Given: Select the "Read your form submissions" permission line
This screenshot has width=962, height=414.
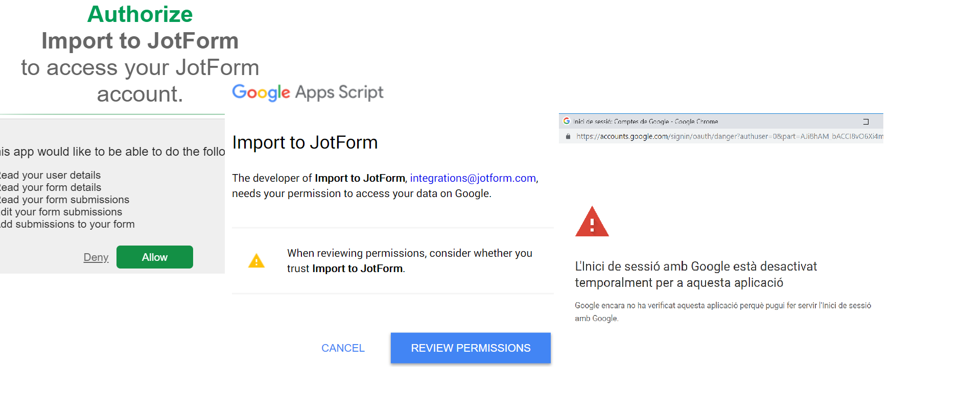Looking at the screenshot, I should (x=65, y=200).
